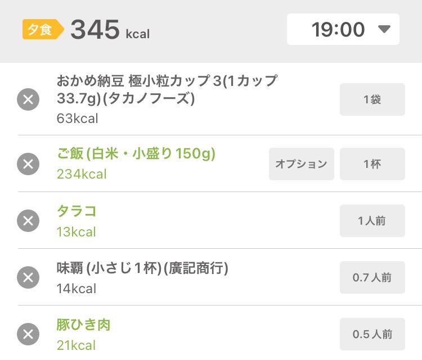422x360 pixels.
Task: Remove the おかめ納豆 item with its X icon
Action: (x=28, y=99)
